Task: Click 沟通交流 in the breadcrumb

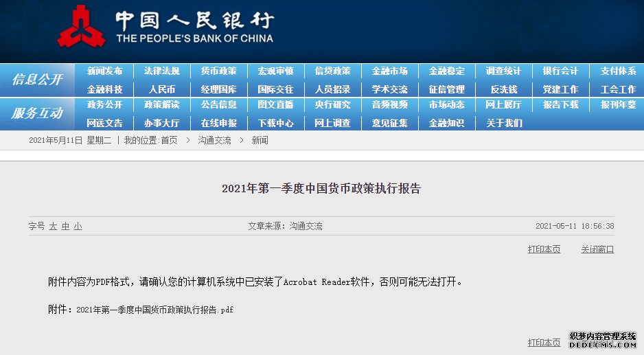Action: click(214, 141)
